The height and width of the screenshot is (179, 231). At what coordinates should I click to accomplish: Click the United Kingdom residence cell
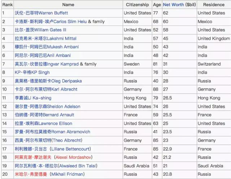pos(214,39)
